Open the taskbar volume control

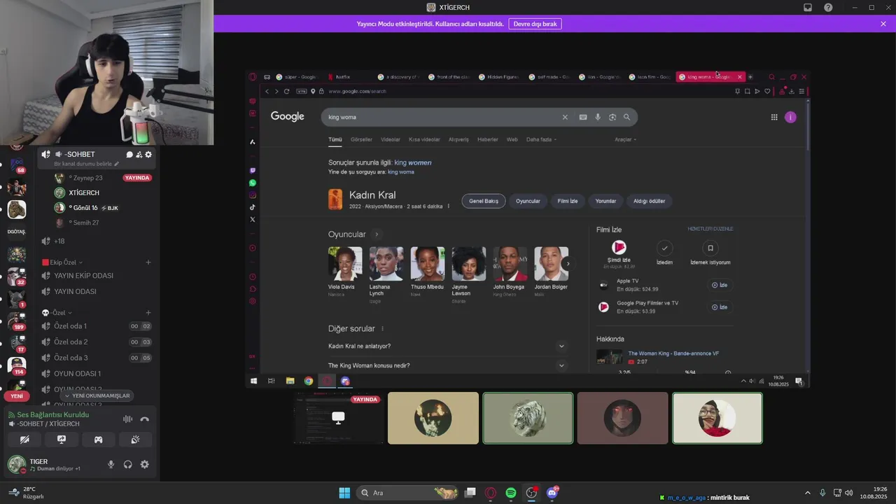[848, 493]
